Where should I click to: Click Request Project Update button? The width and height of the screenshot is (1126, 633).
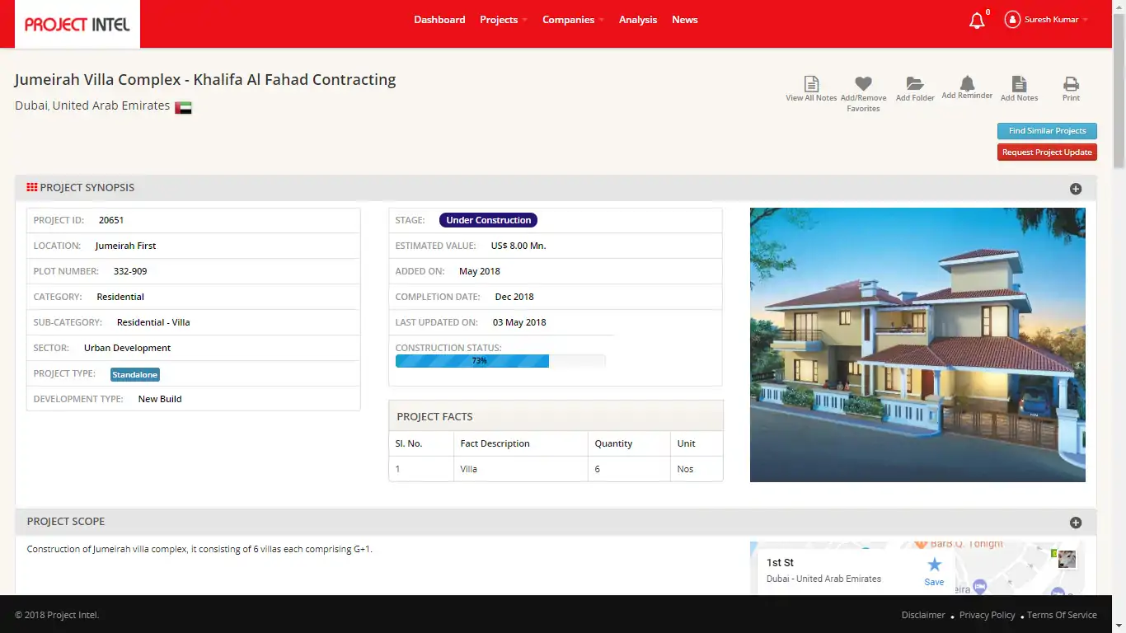(x=1047, y=152)
